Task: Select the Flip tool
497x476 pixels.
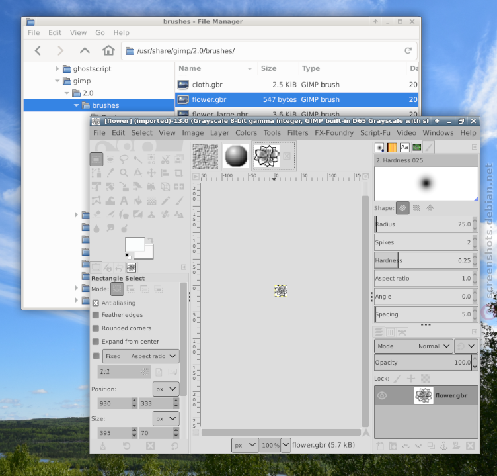Action: [x=178, y=187]
